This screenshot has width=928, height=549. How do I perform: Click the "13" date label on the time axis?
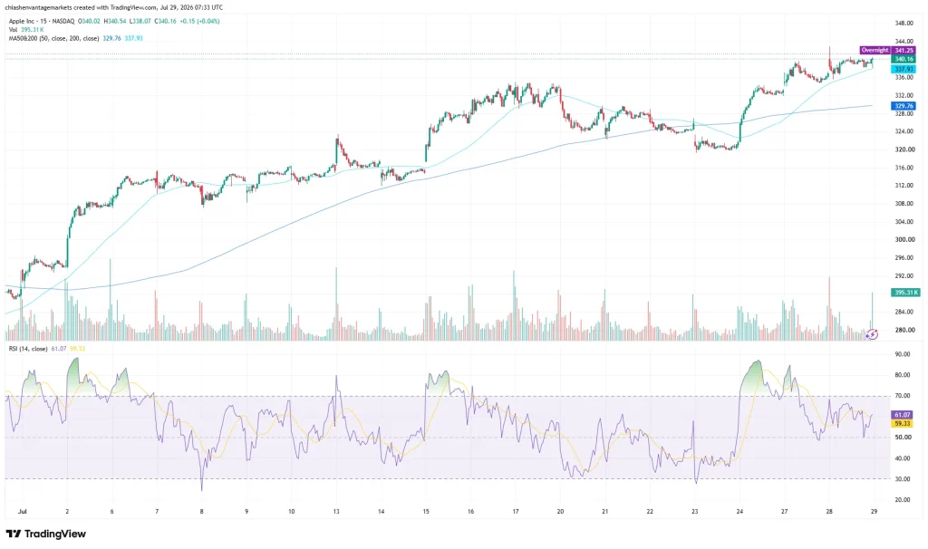(336, 511)
